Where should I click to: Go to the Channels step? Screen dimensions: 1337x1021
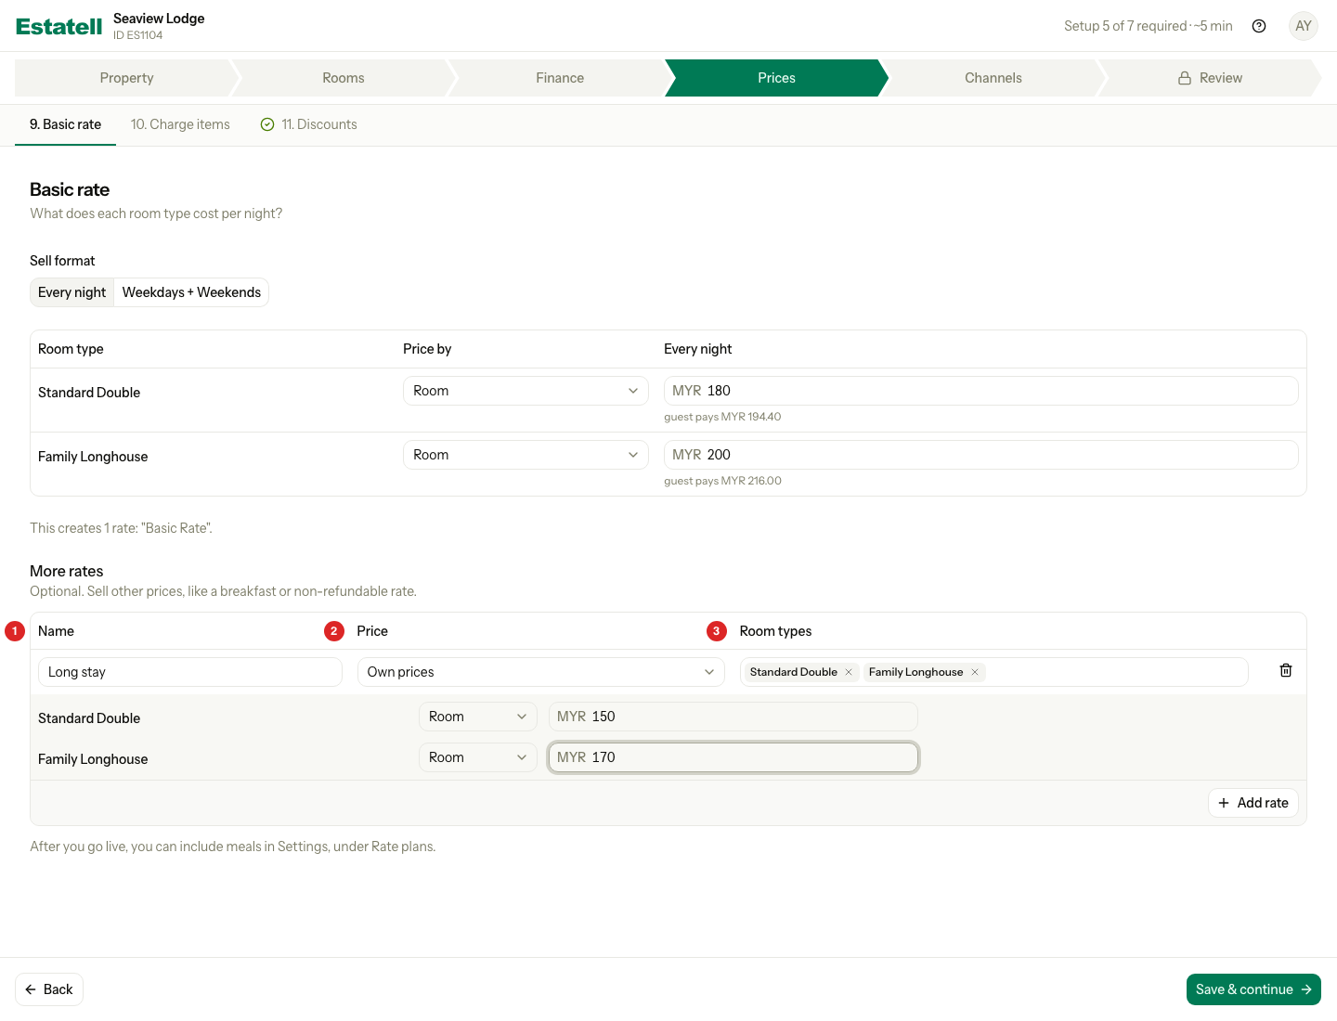point(993,78)
